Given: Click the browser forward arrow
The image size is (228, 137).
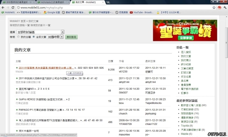Looking at the screenshot, I should [8, 7].
